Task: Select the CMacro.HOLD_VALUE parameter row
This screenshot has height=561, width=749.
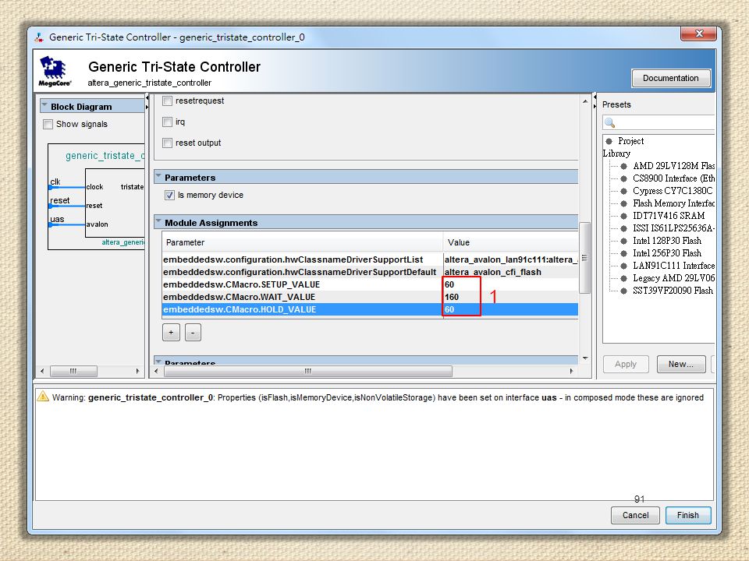Action: tap(370, 309)
